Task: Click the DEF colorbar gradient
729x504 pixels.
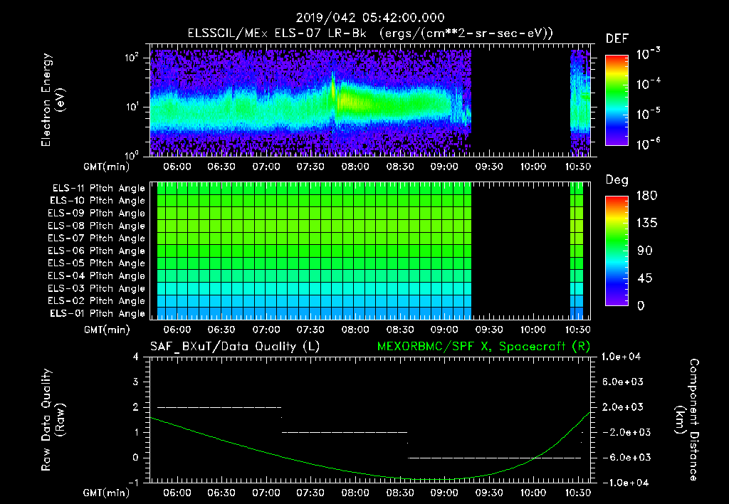Action: tap(617, 100)
